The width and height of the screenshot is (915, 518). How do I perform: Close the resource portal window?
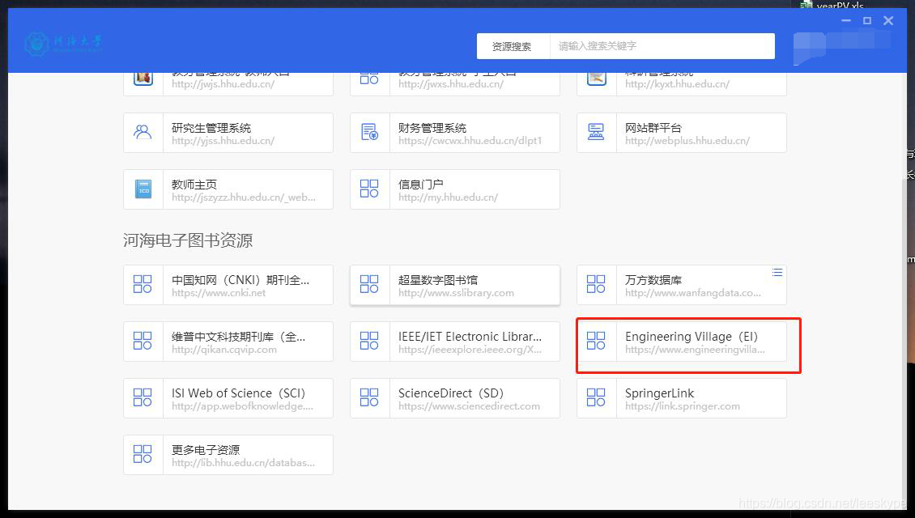pos(888,20)
